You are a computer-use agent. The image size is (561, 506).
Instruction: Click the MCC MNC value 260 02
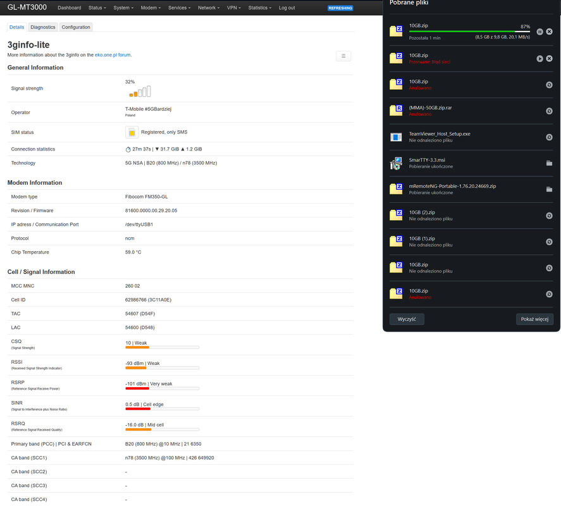coord(132,287)
